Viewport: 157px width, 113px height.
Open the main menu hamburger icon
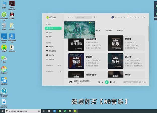131,17
